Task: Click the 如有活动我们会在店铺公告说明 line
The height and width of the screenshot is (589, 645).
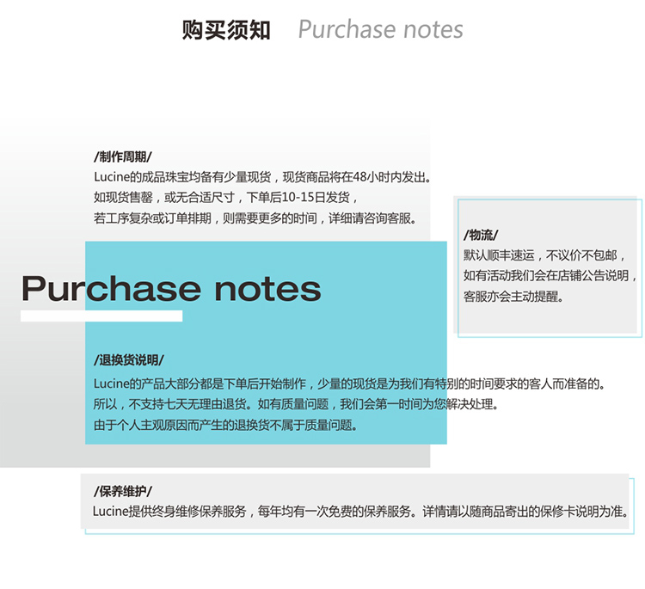Action: (x=549, y=276)
